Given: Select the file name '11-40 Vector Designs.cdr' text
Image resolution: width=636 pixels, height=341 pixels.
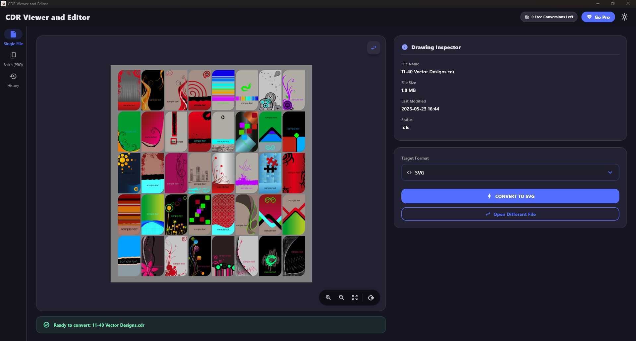Looking at the screenshot, I should [x=428, y=72].
